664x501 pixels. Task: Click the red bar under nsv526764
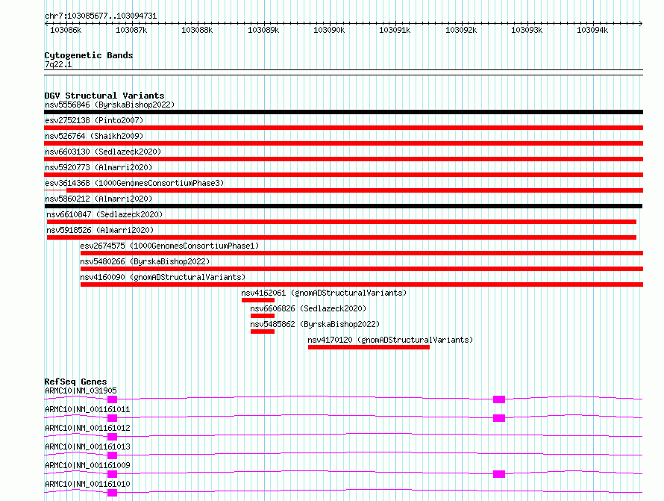[x=343, y=143]
